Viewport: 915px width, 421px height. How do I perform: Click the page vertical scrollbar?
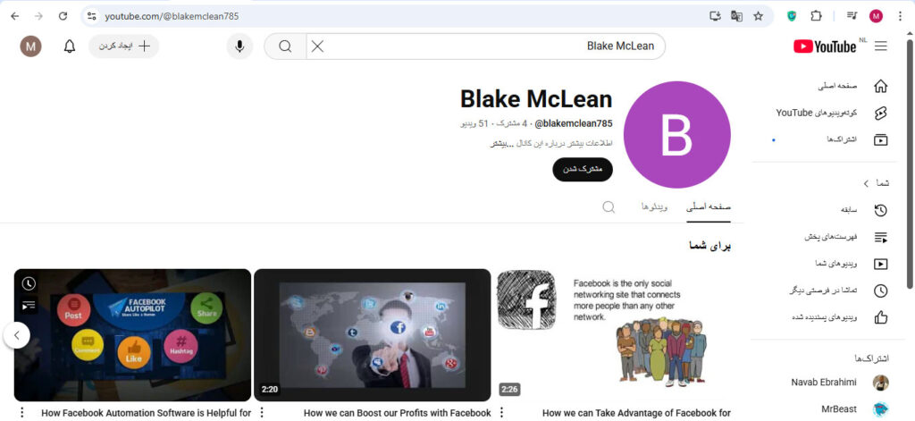[909, 164]
